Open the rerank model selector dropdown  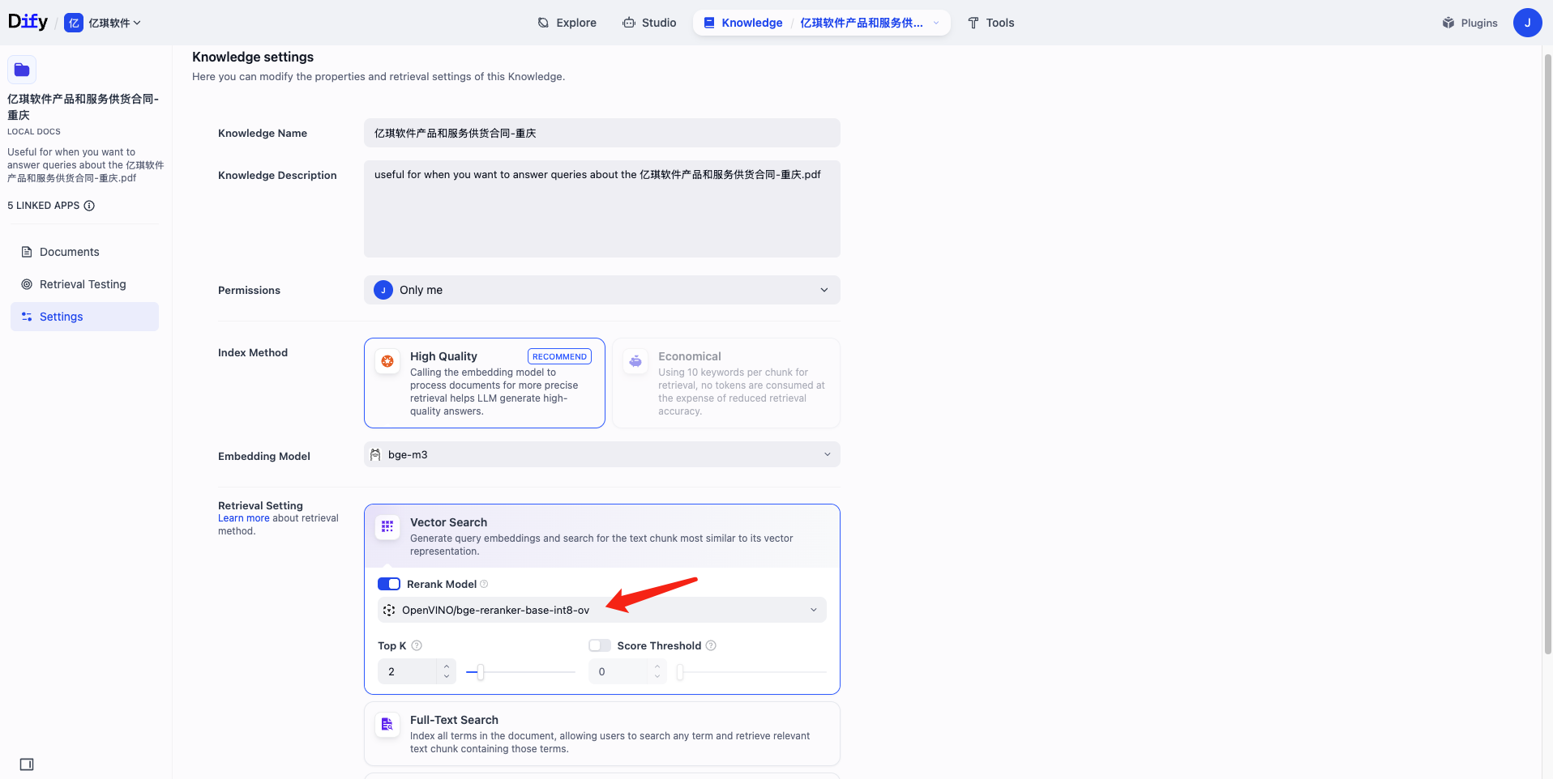click(601, 610)
